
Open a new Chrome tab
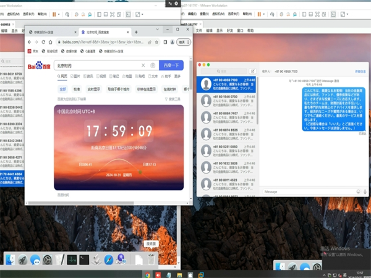pyautogui.click(x=135, y=32)
